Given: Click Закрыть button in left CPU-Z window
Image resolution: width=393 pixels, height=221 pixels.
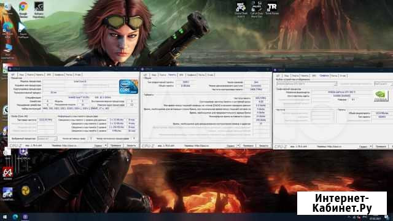Looking at the screenshot, I should 131,145.
